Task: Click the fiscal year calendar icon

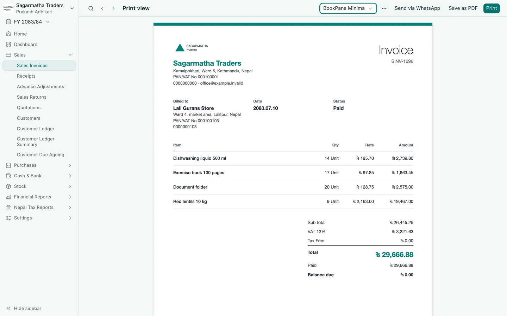Action: pyautogui.click(x=8, y=22)
